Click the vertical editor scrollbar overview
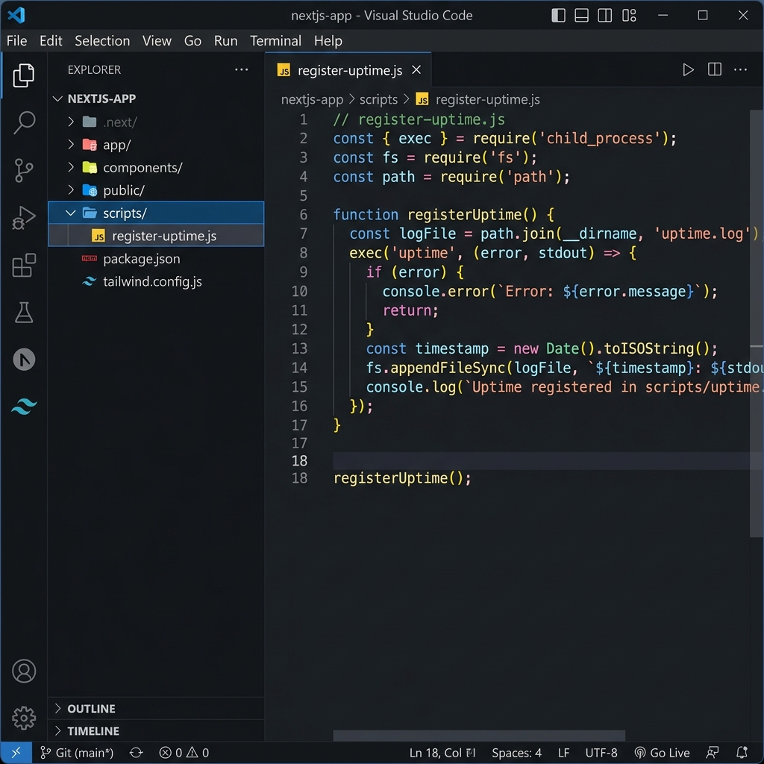The width and height of the screenshot is (764, 764). click(757, 324)
